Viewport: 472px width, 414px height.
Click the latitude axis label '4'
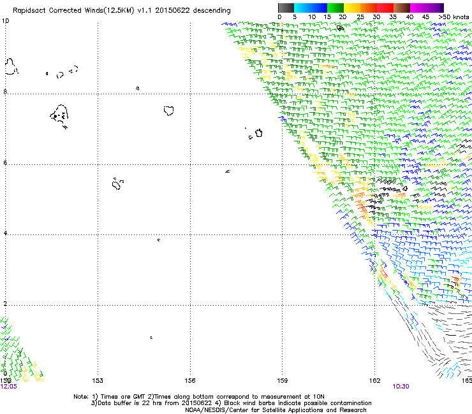coord(5,232)
